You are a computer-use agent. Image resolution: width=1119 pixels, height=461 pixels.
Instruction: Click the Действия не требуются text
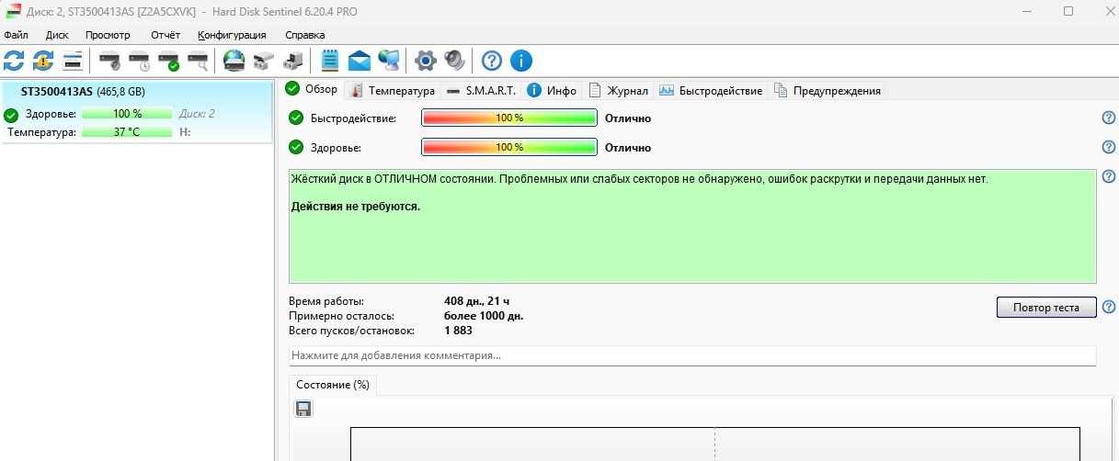[x=356, y=207]
